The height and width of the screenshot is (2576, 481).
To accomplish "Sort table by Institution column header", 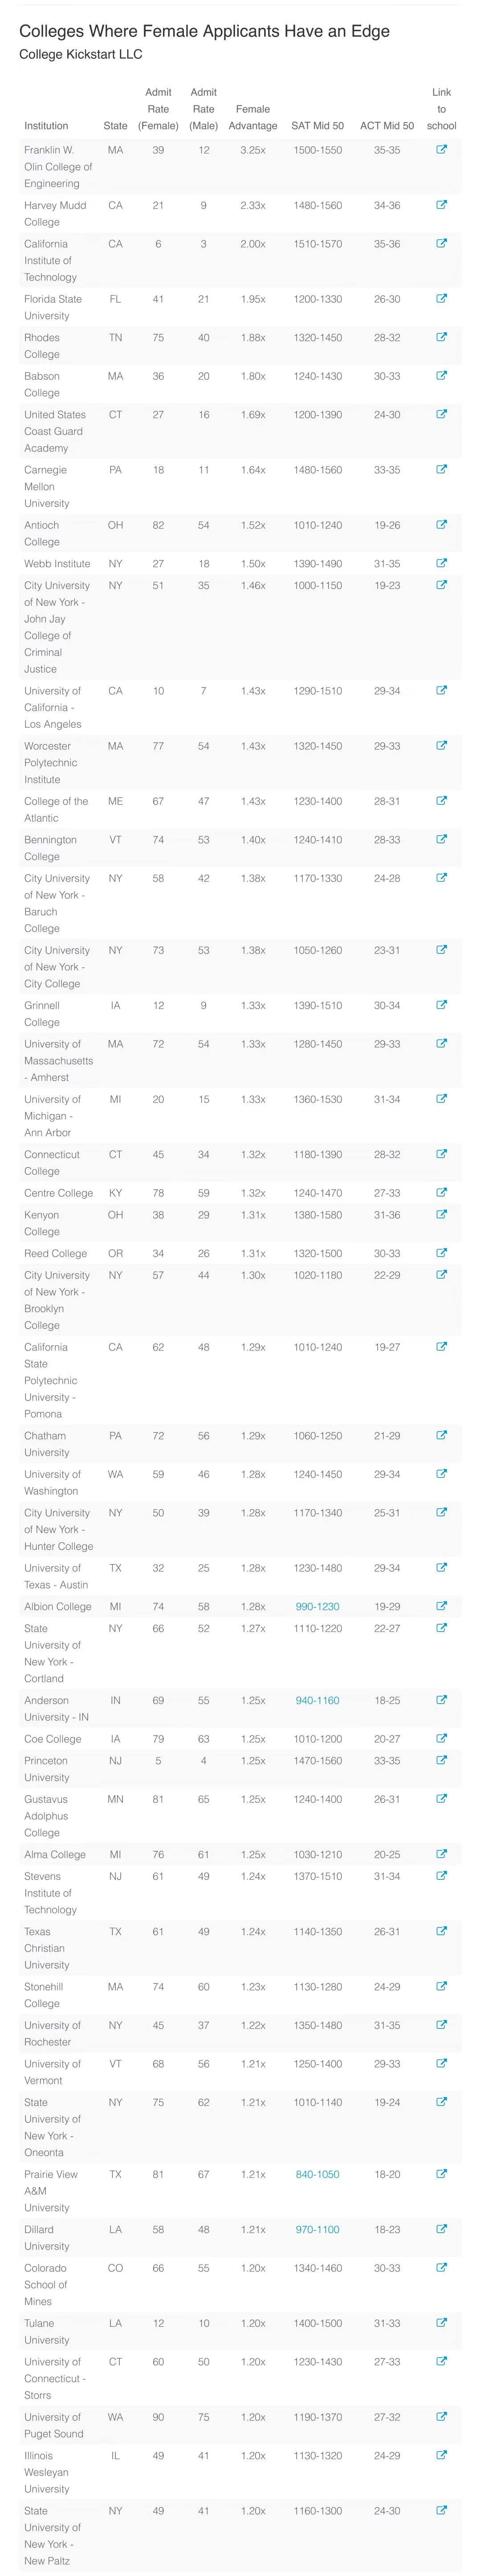I will pos(46,126).
